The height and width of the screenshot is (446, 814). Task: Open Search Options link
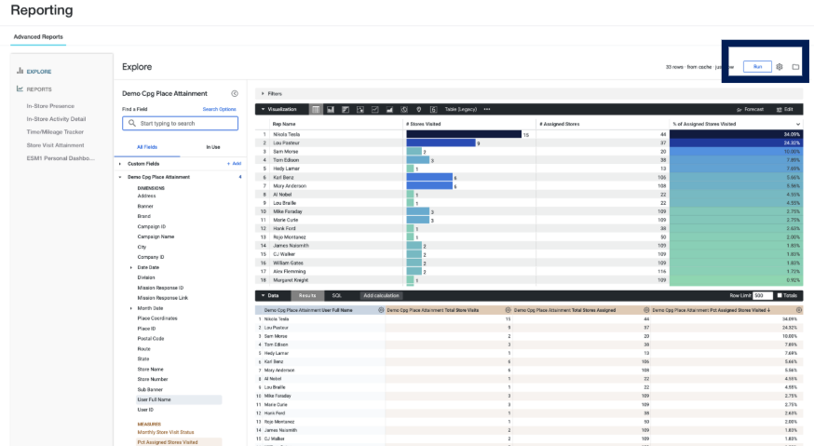[x=219, y=110]
